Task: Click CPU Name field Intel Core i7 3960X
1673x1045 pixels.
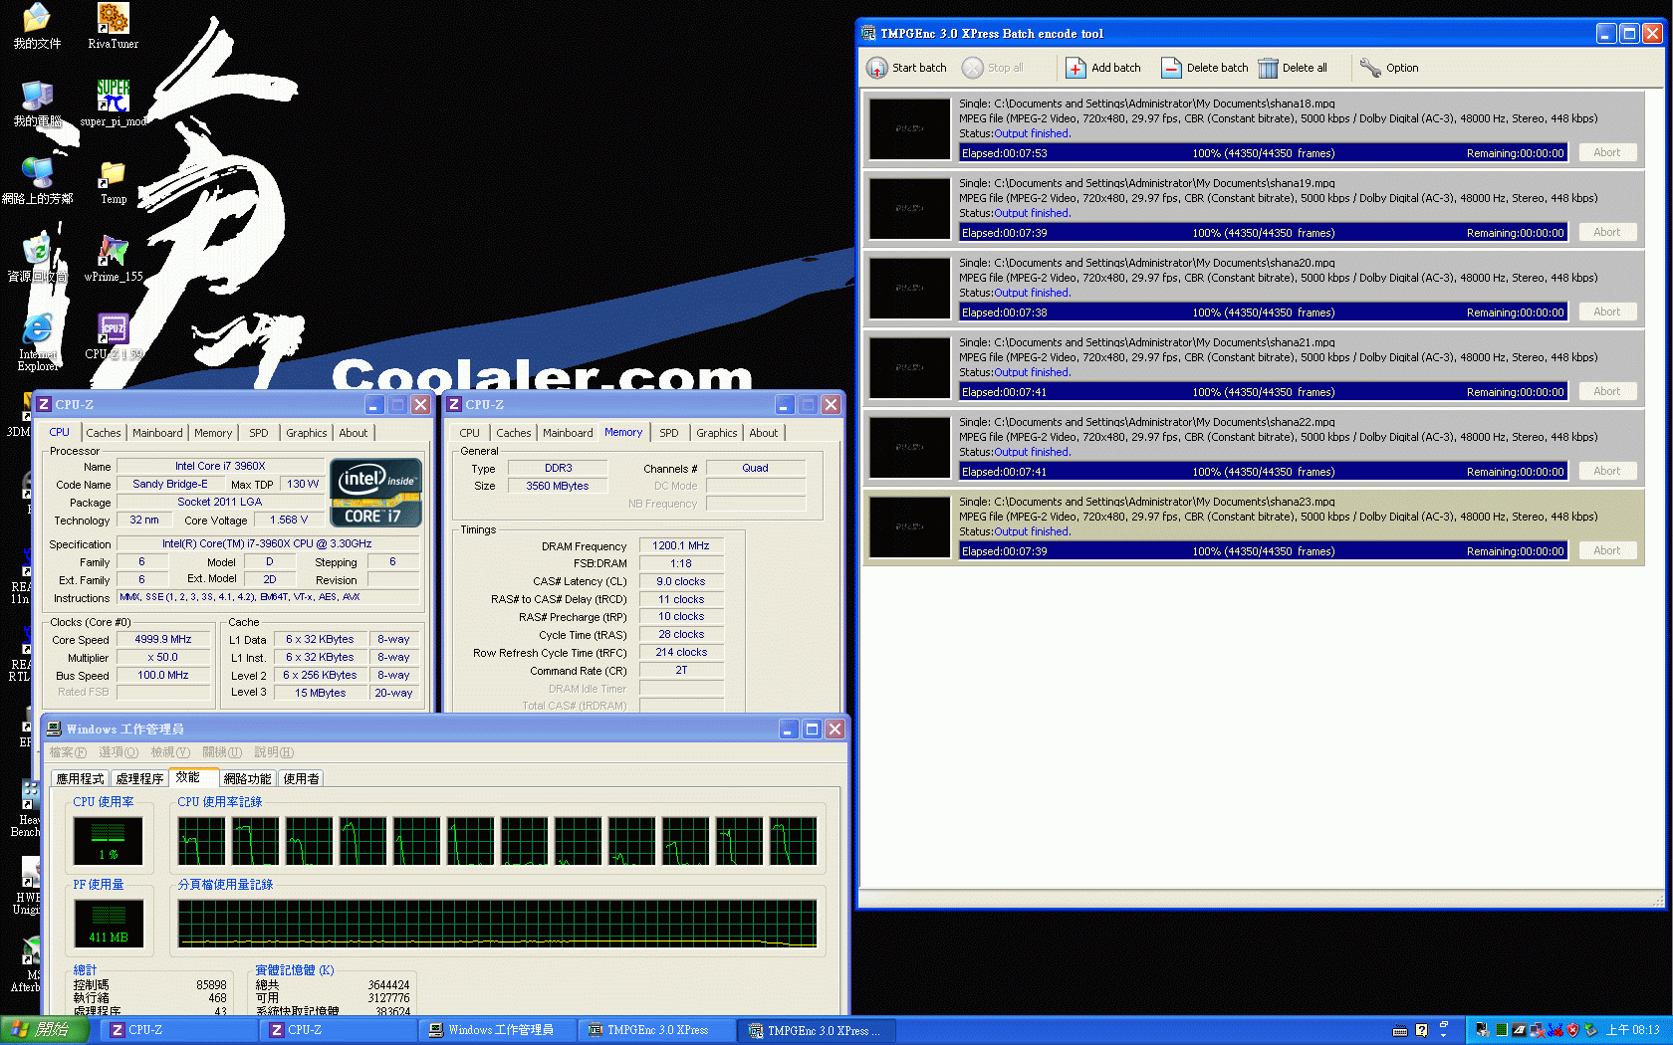Action: 220,466
